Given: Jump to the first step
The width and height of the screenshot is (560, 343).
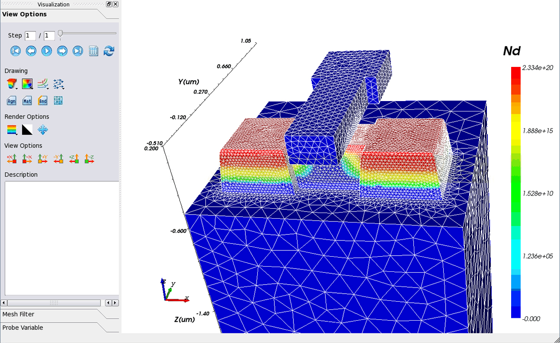Looking at the screenshot, I should 15,51.
